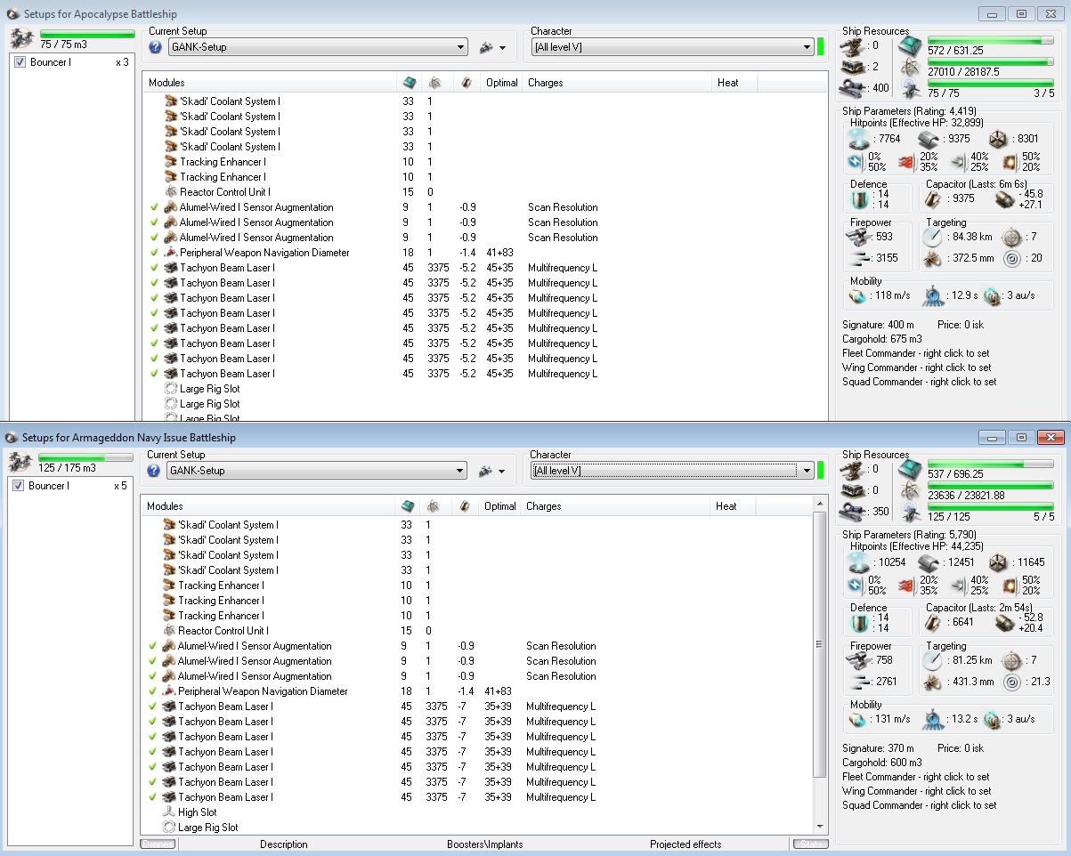Sort by powergrid column icon in Apocalypse window
Viewport: 1071px width, 856px height.
coord(435,82)
